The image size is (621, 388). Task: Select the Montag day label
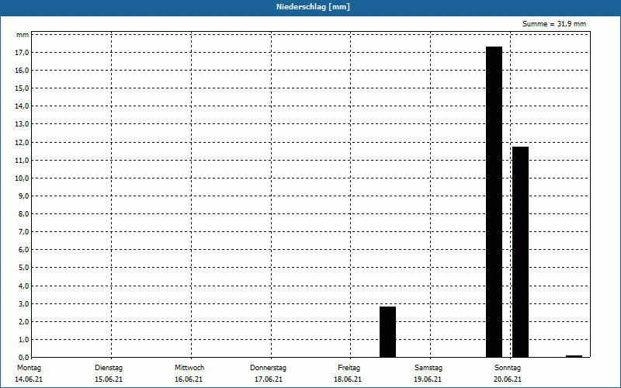pos(29,368)
